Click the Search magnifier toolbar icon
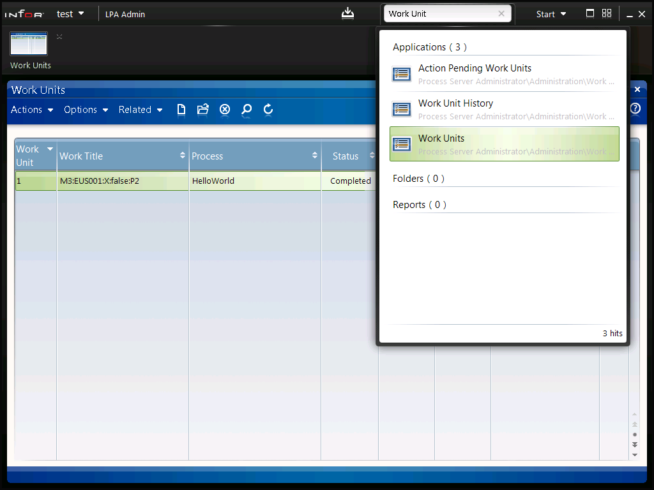The image size is (654, 490). click(x=247, y=110)
